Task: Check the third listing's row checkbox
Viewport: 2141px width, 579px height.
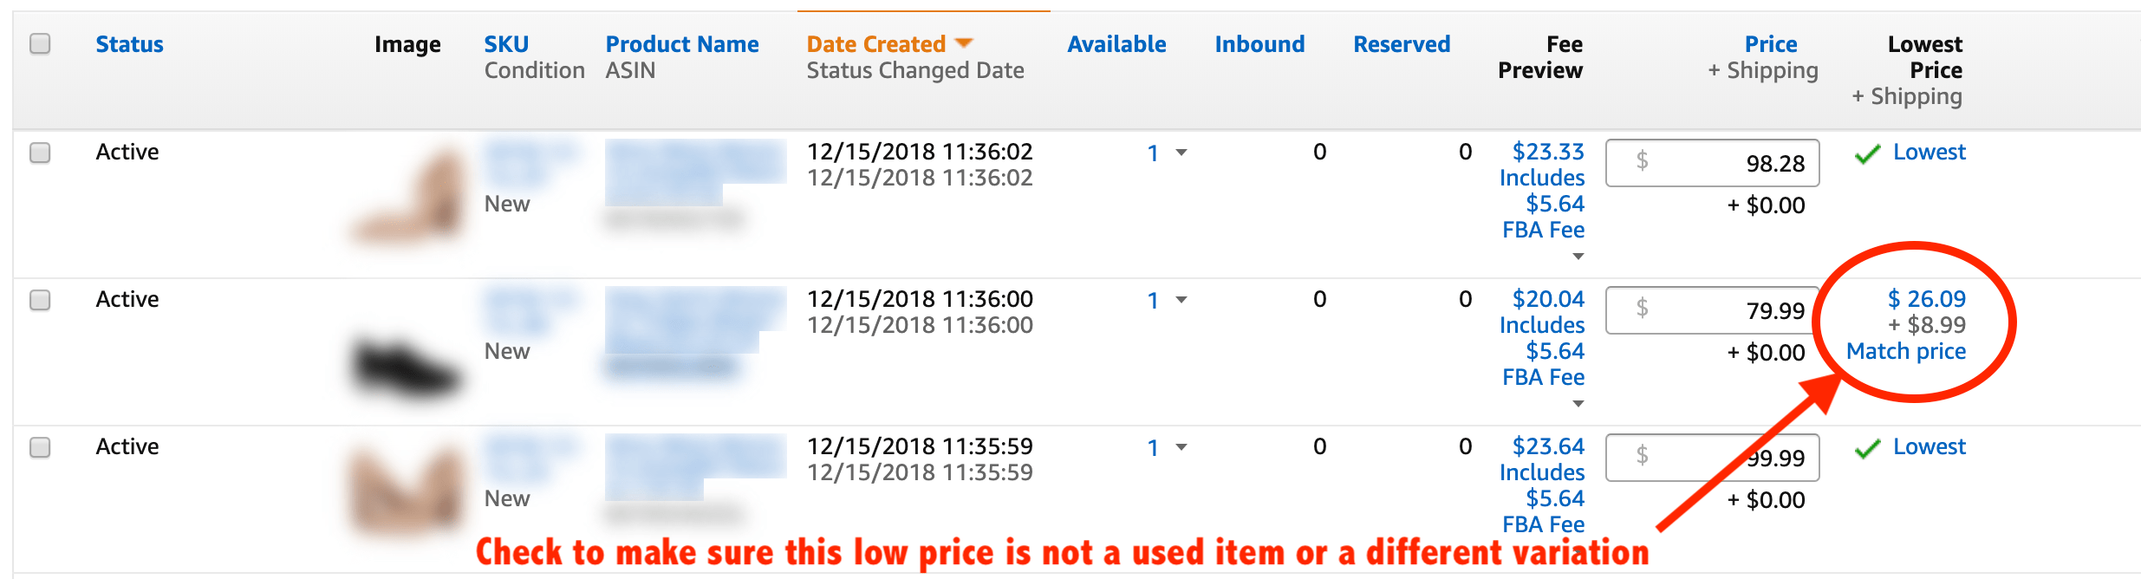Action: click(x=39, y=447)
